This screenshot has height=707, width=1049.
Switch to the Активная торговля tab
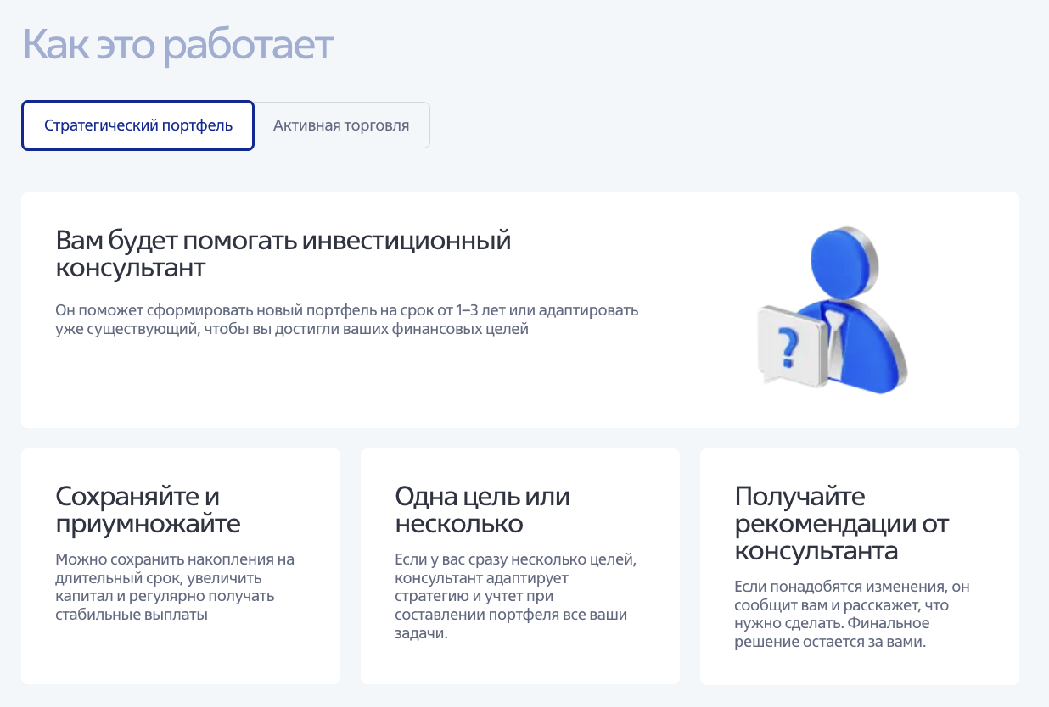tap(341, 125)
